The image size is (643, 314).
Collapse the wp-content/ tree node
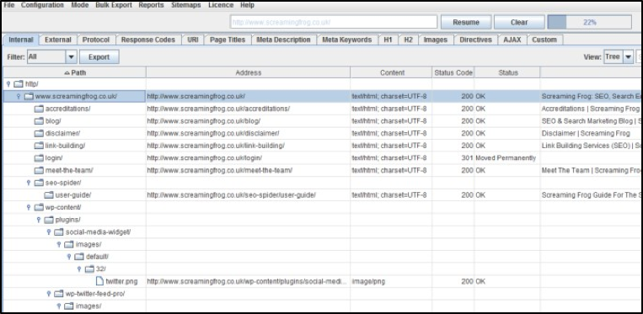29,207
